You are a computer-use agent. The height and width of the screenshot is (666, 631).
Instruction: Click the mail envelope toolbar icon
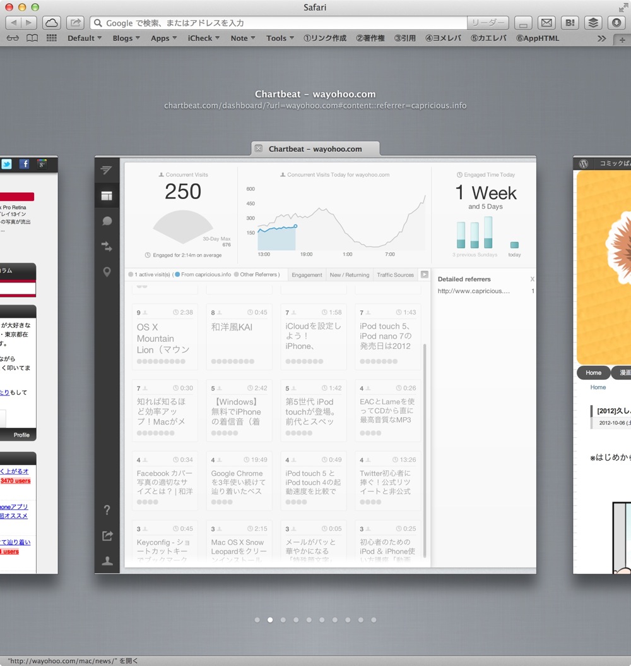tap(546, 23)
